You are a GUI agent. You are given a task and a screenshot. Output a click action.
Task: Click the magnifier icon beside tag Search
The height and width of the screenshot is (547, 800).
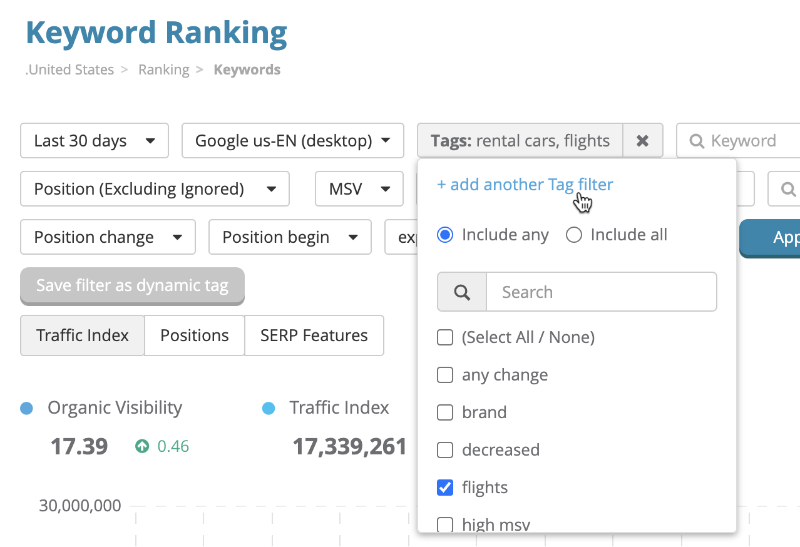pos(462,292)
